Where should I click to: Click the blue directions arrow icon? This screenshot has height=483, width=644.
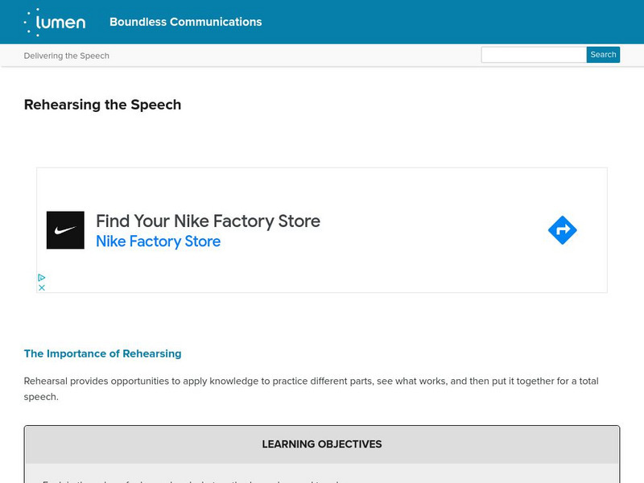point(562,230)
